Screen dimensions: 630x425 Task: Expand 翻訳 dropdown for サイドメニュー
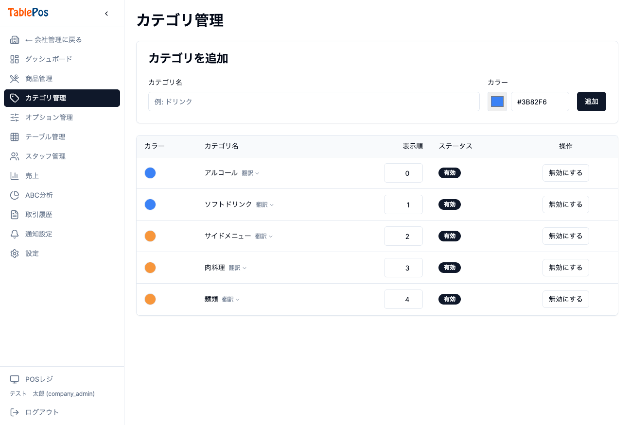tap(264, 237)
